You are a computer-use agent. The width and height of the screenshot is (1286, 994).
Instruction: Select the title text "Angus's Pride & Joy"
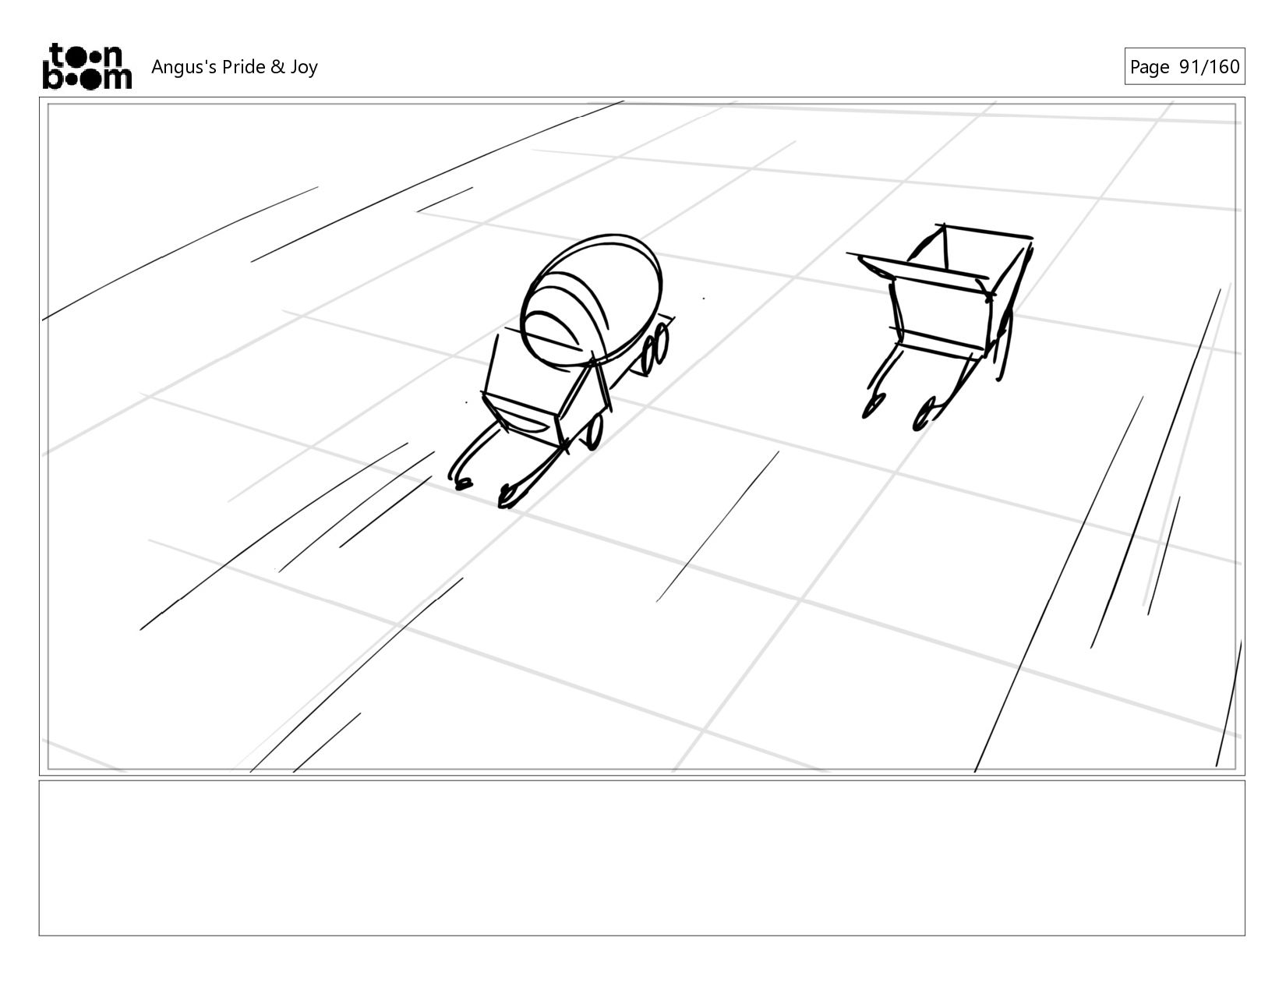pos(235,67)
